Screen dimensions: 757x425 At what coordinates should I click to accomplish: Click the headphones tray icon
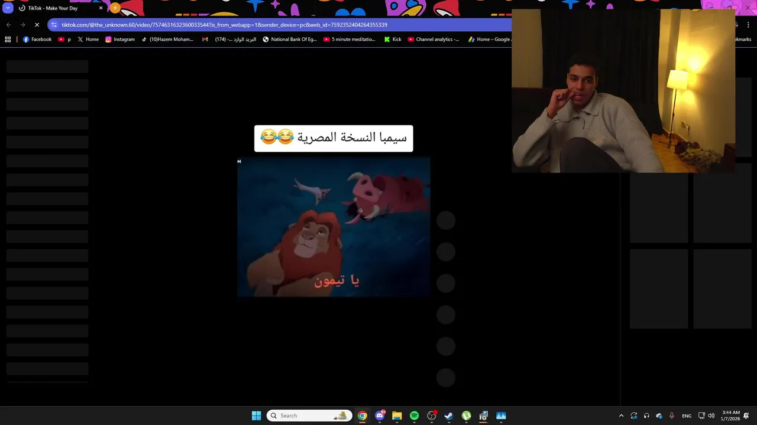coord(646,416)
